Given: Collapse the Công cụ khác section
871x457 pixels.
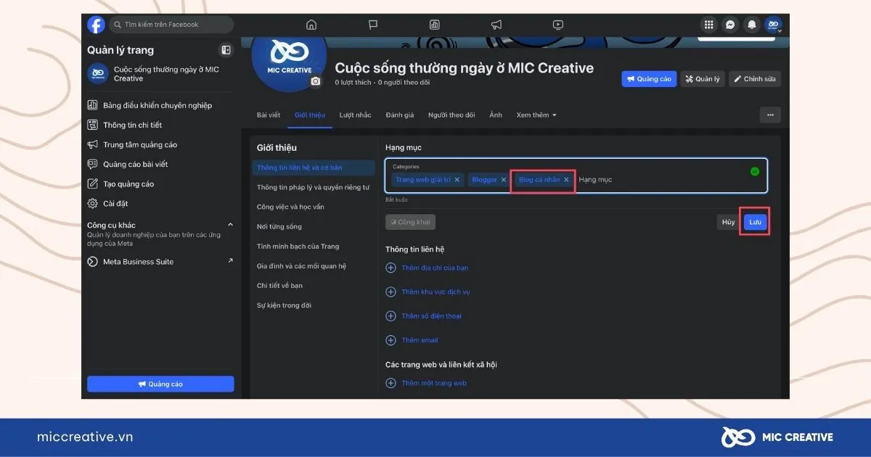Looking at the screenshot, I should [x=230, y=225].
